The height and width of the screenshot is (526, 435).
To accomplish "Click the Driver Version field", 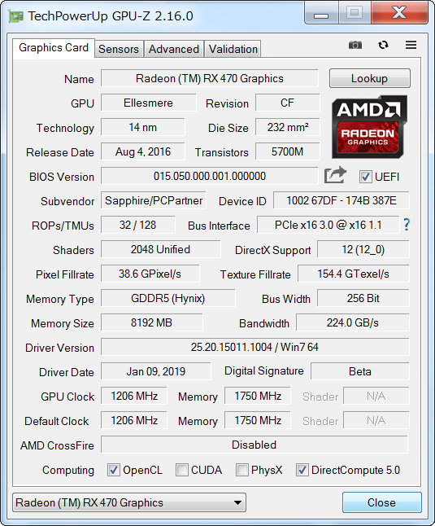I will click(x=254, y=347).
